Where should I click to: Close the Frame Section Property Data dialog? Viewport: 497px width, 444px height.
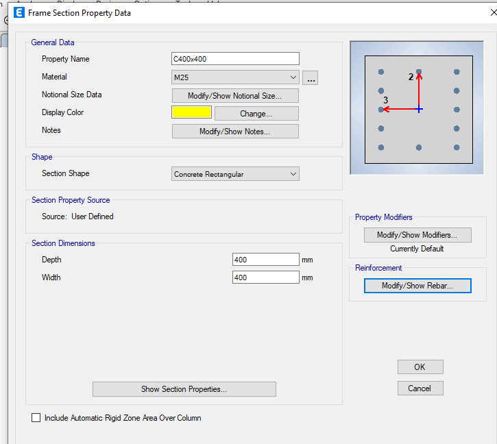(493, 13)
